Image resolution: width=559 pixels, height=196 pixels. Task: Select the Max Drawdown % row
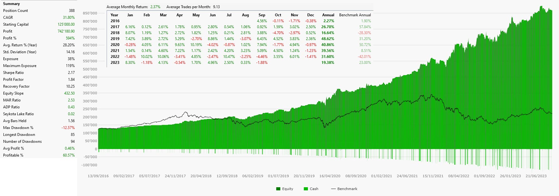[39, 128]
